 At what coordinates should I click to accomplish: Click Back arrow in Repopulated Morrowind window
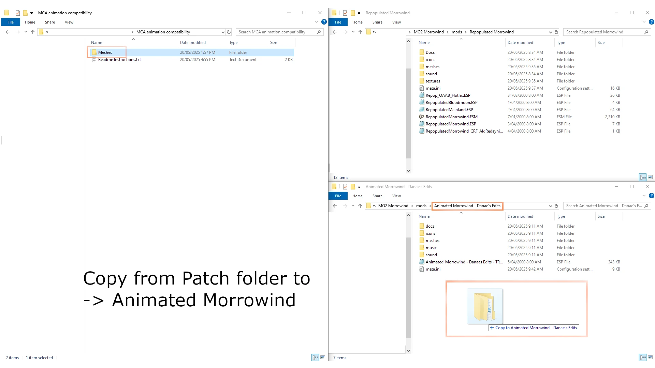335,32
